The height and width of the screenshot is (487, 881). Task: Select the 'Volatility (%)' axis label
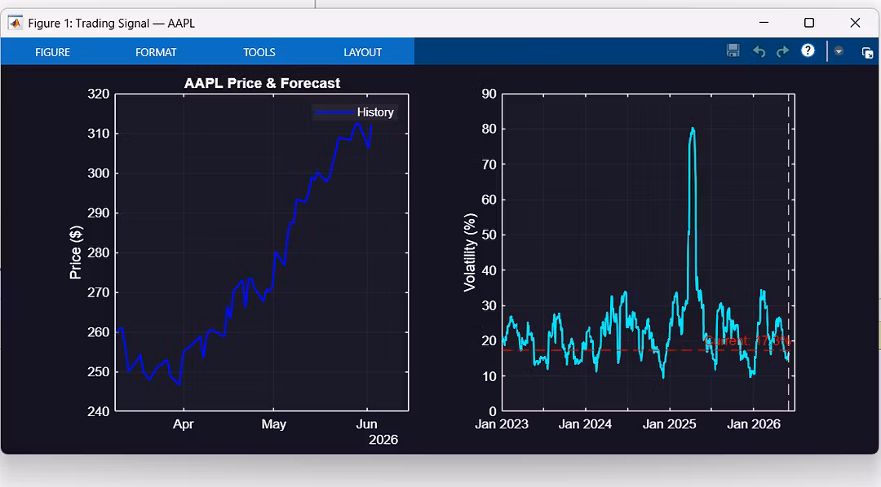coord(470,252)
